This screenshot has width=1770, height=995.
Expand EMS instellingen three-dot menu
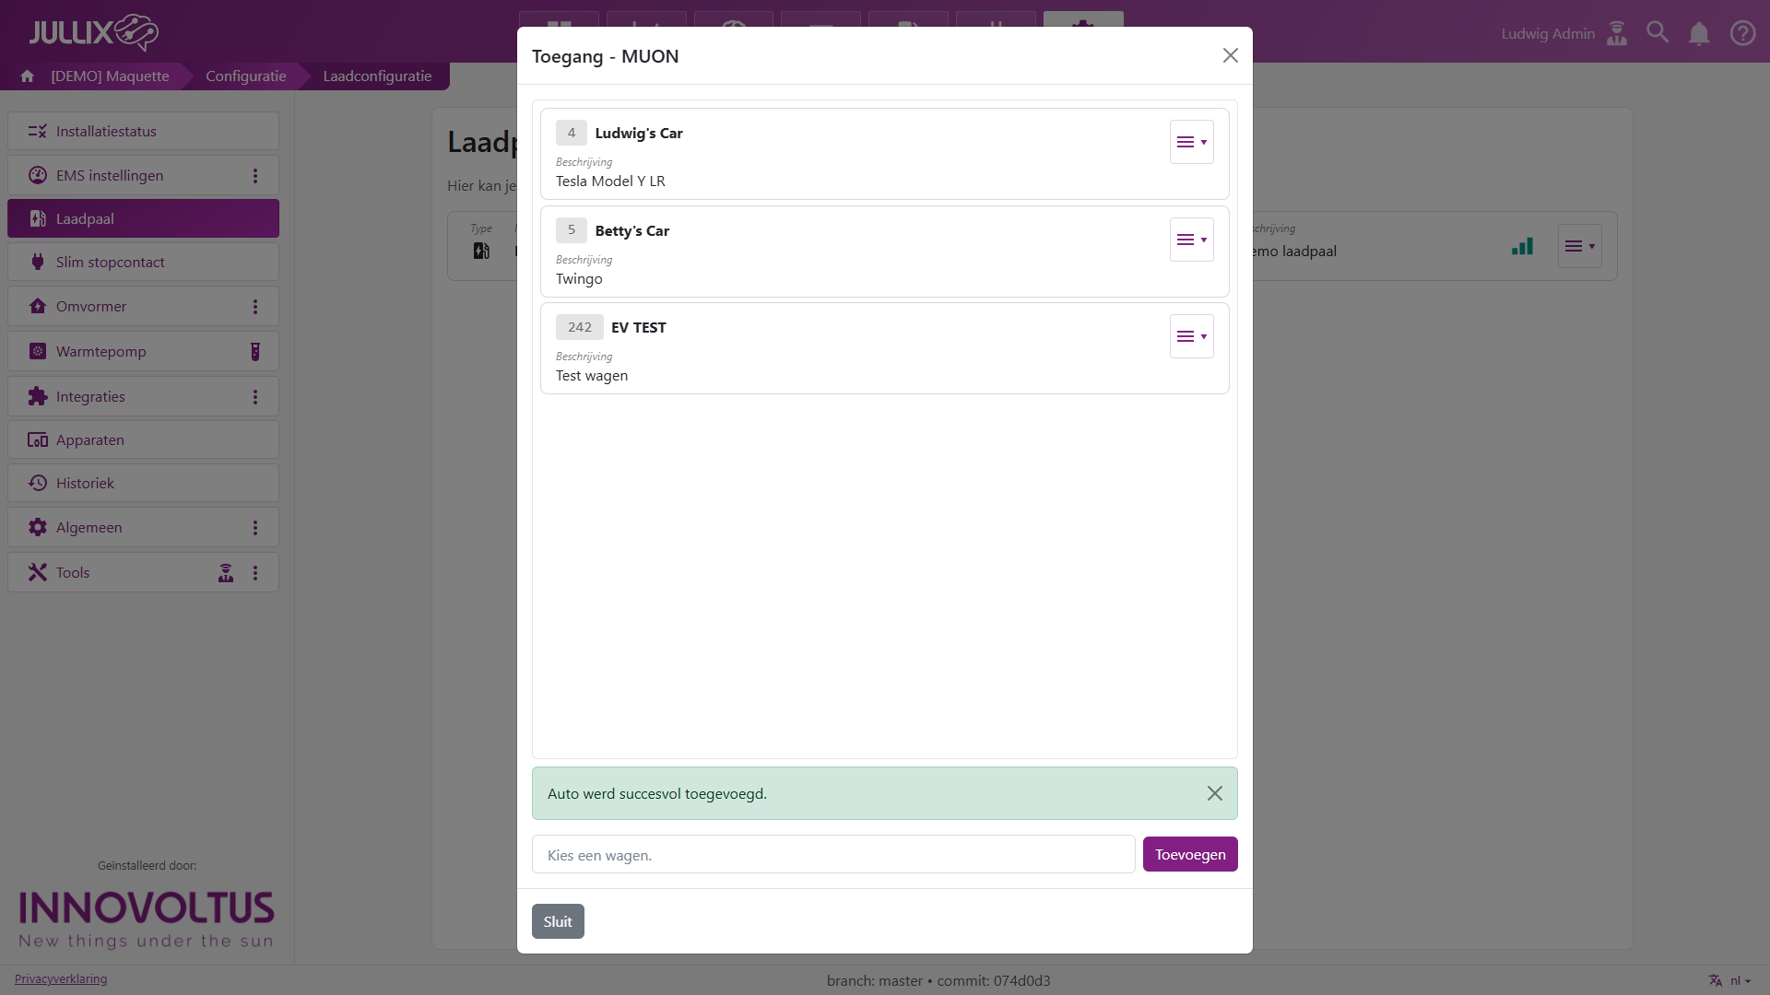(255, 176)
